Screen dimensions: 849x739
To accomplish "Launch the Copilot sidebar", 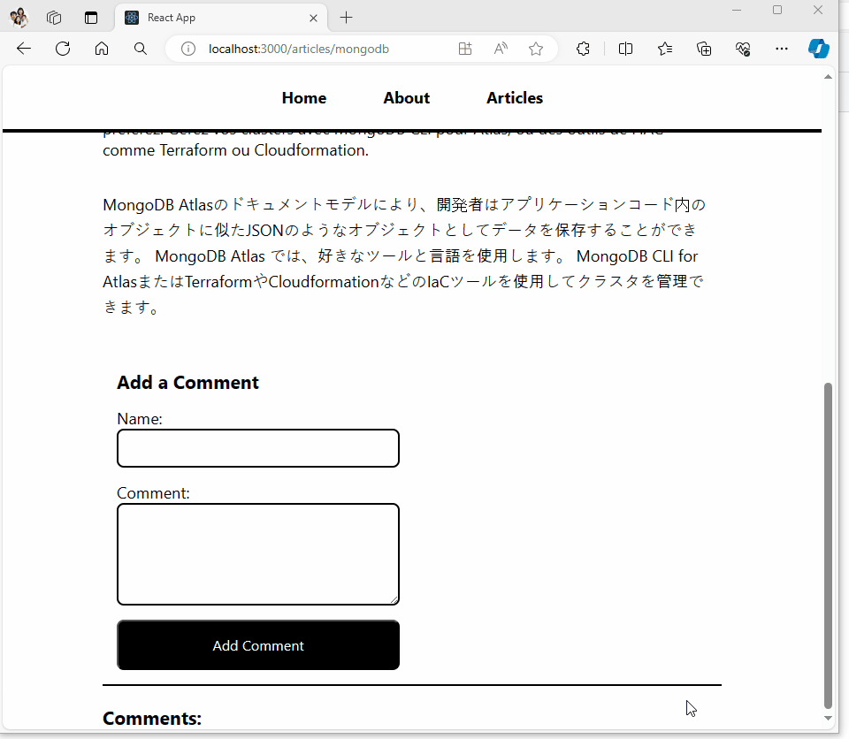I will 819,49.
